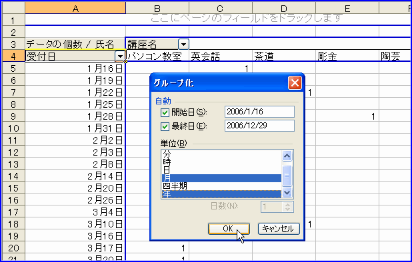Click the 1月16日 date cell
The image size is (412, 262).
click(x=75, y=68)
